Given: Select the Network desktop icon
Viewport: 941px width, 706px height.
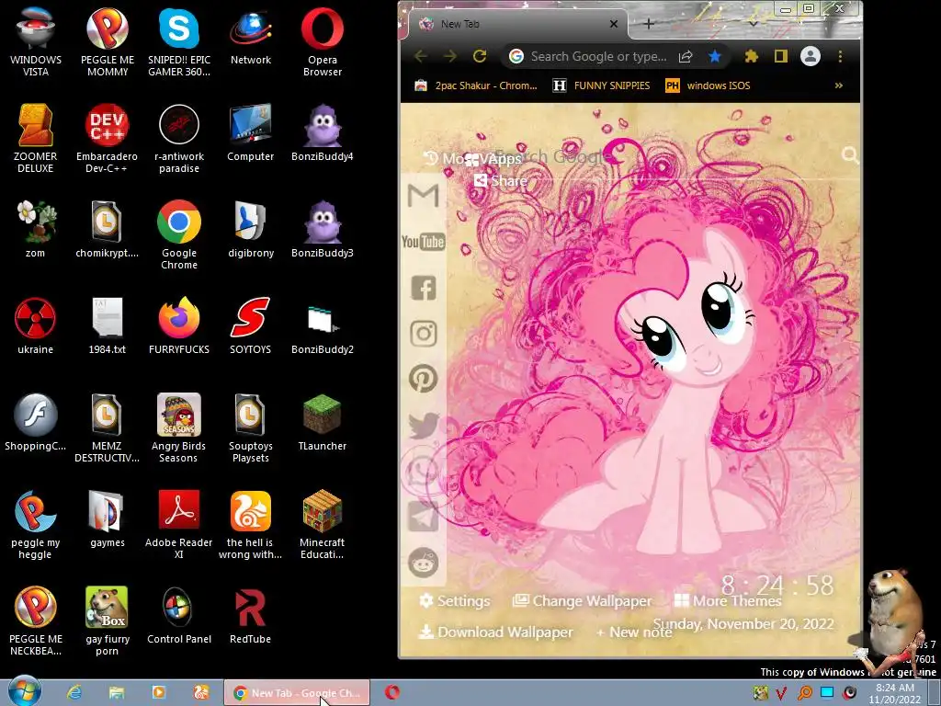Looking at the screenshot, I should 251,36.
